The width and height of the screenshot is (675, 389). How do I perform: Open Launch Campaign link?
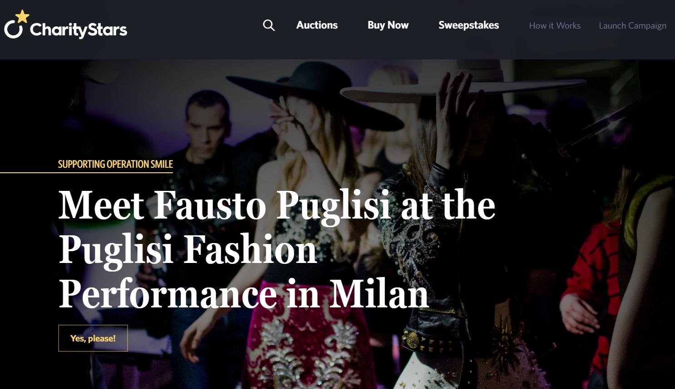[x=632, y=26]
